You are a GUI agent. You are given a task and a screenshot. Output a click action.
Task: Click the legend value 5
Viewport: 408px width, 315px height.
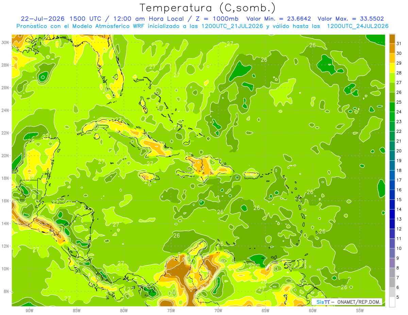point(398,297)
